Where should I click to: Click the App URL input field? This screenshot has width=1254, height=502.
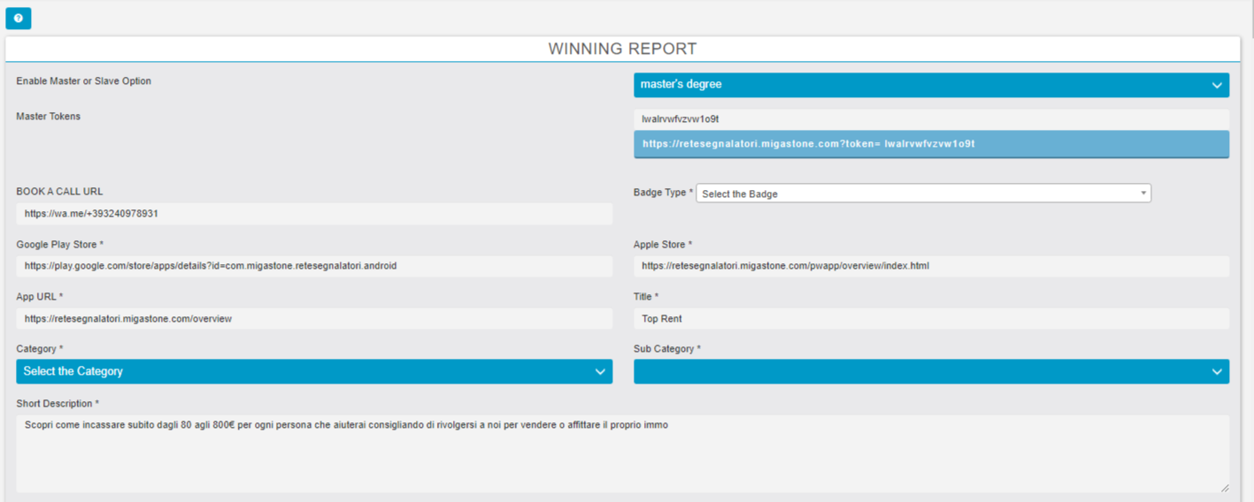(313, 319)
